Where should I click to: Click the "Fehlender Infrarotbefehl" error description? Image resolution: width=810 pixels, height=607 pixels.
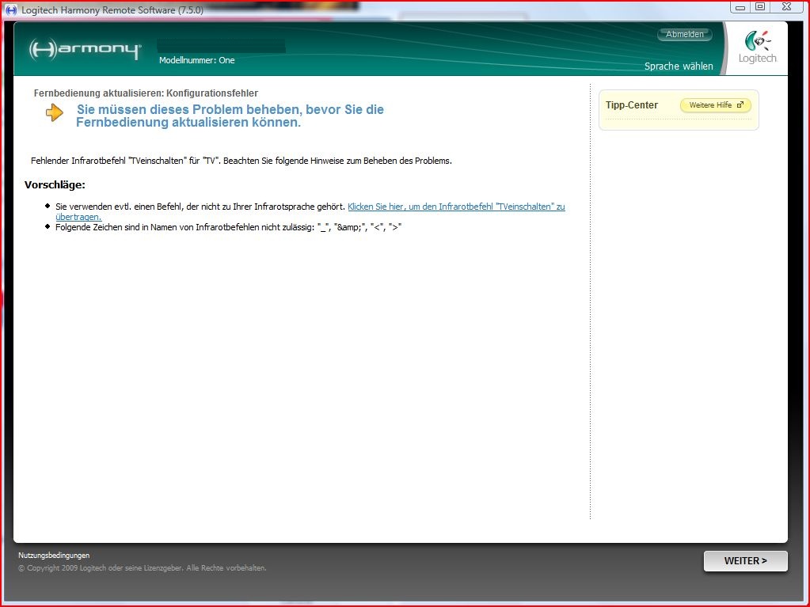click(x=241, y=161)
